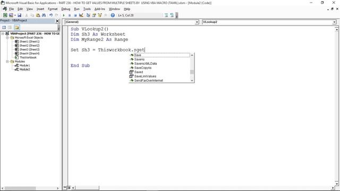340x191 pixels.
Task: Click Full Module View button at code window bottom
Action: 69,187
